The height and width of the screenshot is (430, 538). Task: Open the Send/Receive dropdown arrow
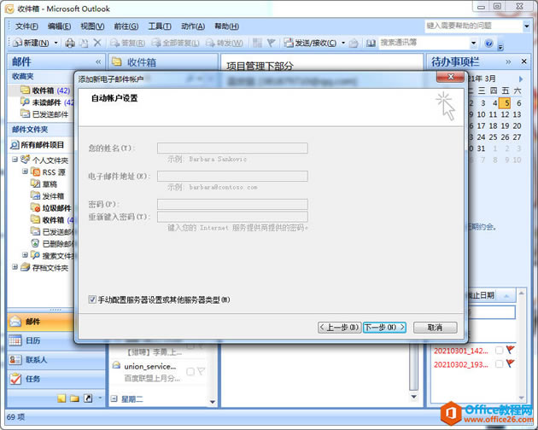343,43
